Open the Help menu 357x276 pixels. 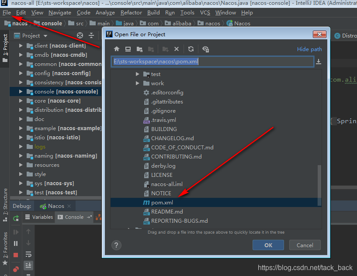coord(247,13)
